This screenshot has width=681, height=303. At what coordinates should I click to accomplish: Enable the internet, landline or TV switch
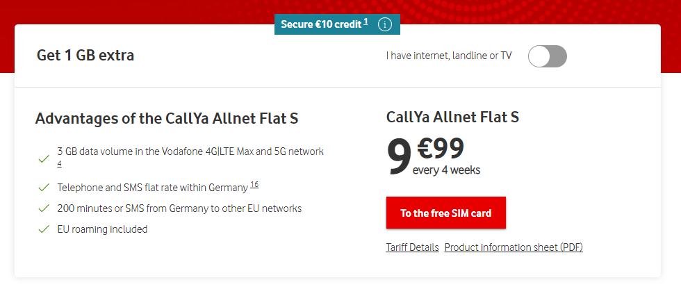point(547,56)
